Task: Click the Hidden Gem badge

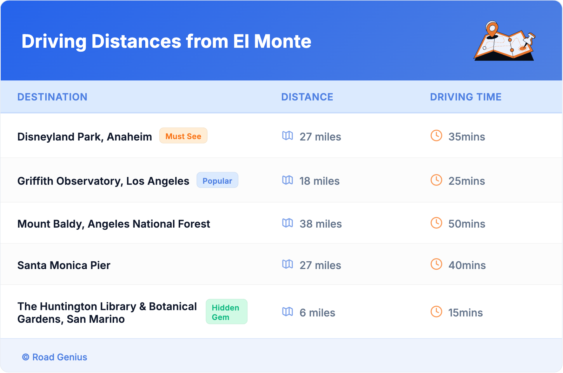Action: [x=226, y=312]
